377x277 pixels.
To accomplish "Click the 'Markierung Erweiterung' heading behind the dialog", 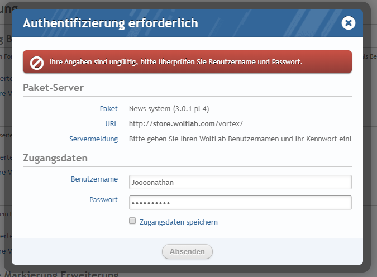I will [x=61, y=273].
